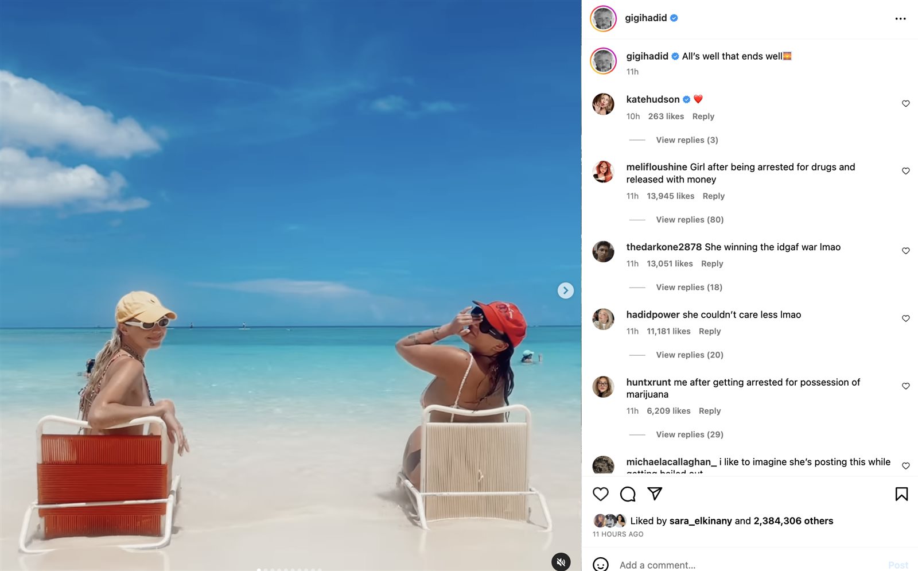Expand View replies (80)
918x571 pixels.
690,220
